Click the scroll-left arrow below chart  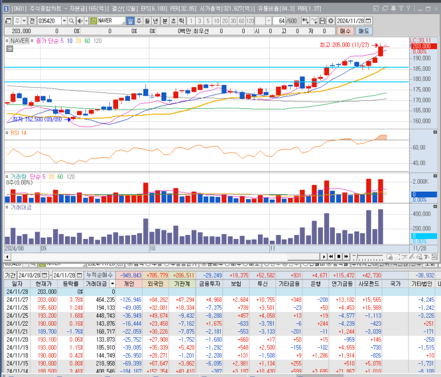pos(7,257)
